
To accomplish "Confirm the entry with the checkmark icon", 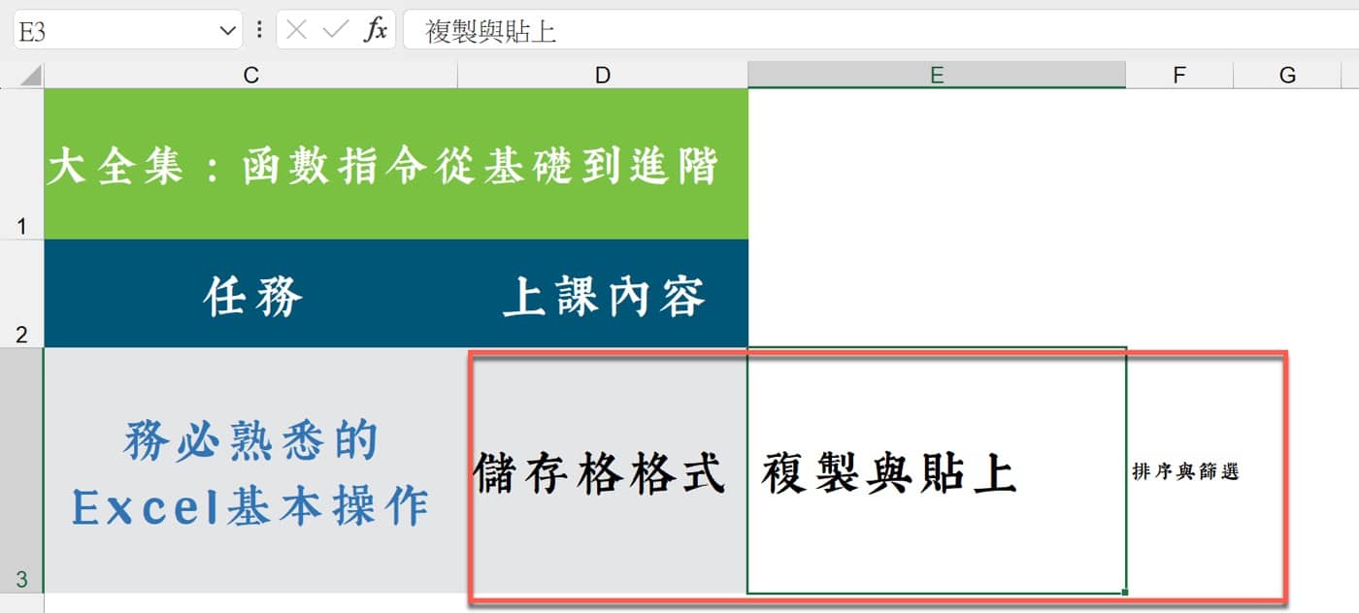I will pyautogui.click(x=336, y=30).
